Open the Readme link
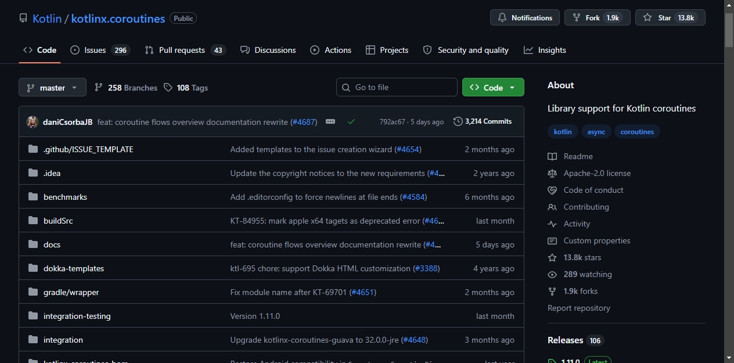Screen dimensions: 734x363 [570, 156]
